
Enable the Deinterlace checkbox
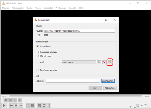(x=40, y=56)
